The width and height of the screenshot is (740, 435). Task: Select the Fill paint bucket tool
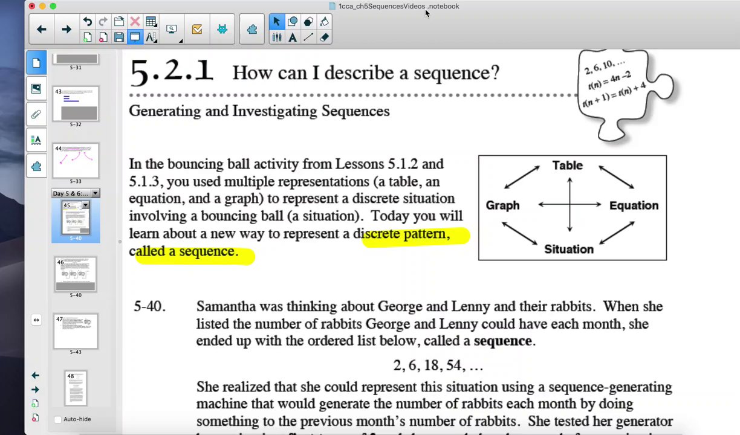click(x=325, y=22)
